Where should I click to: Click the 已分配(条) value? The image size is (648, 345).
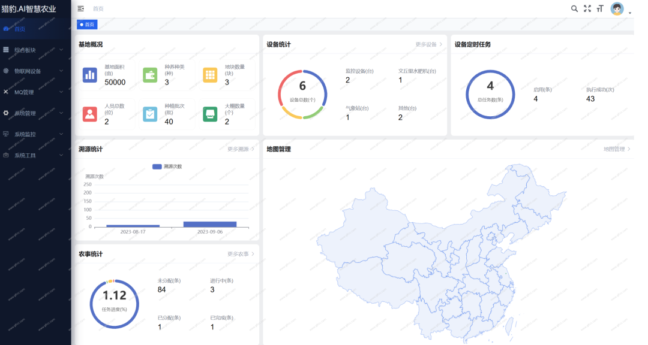160,327
